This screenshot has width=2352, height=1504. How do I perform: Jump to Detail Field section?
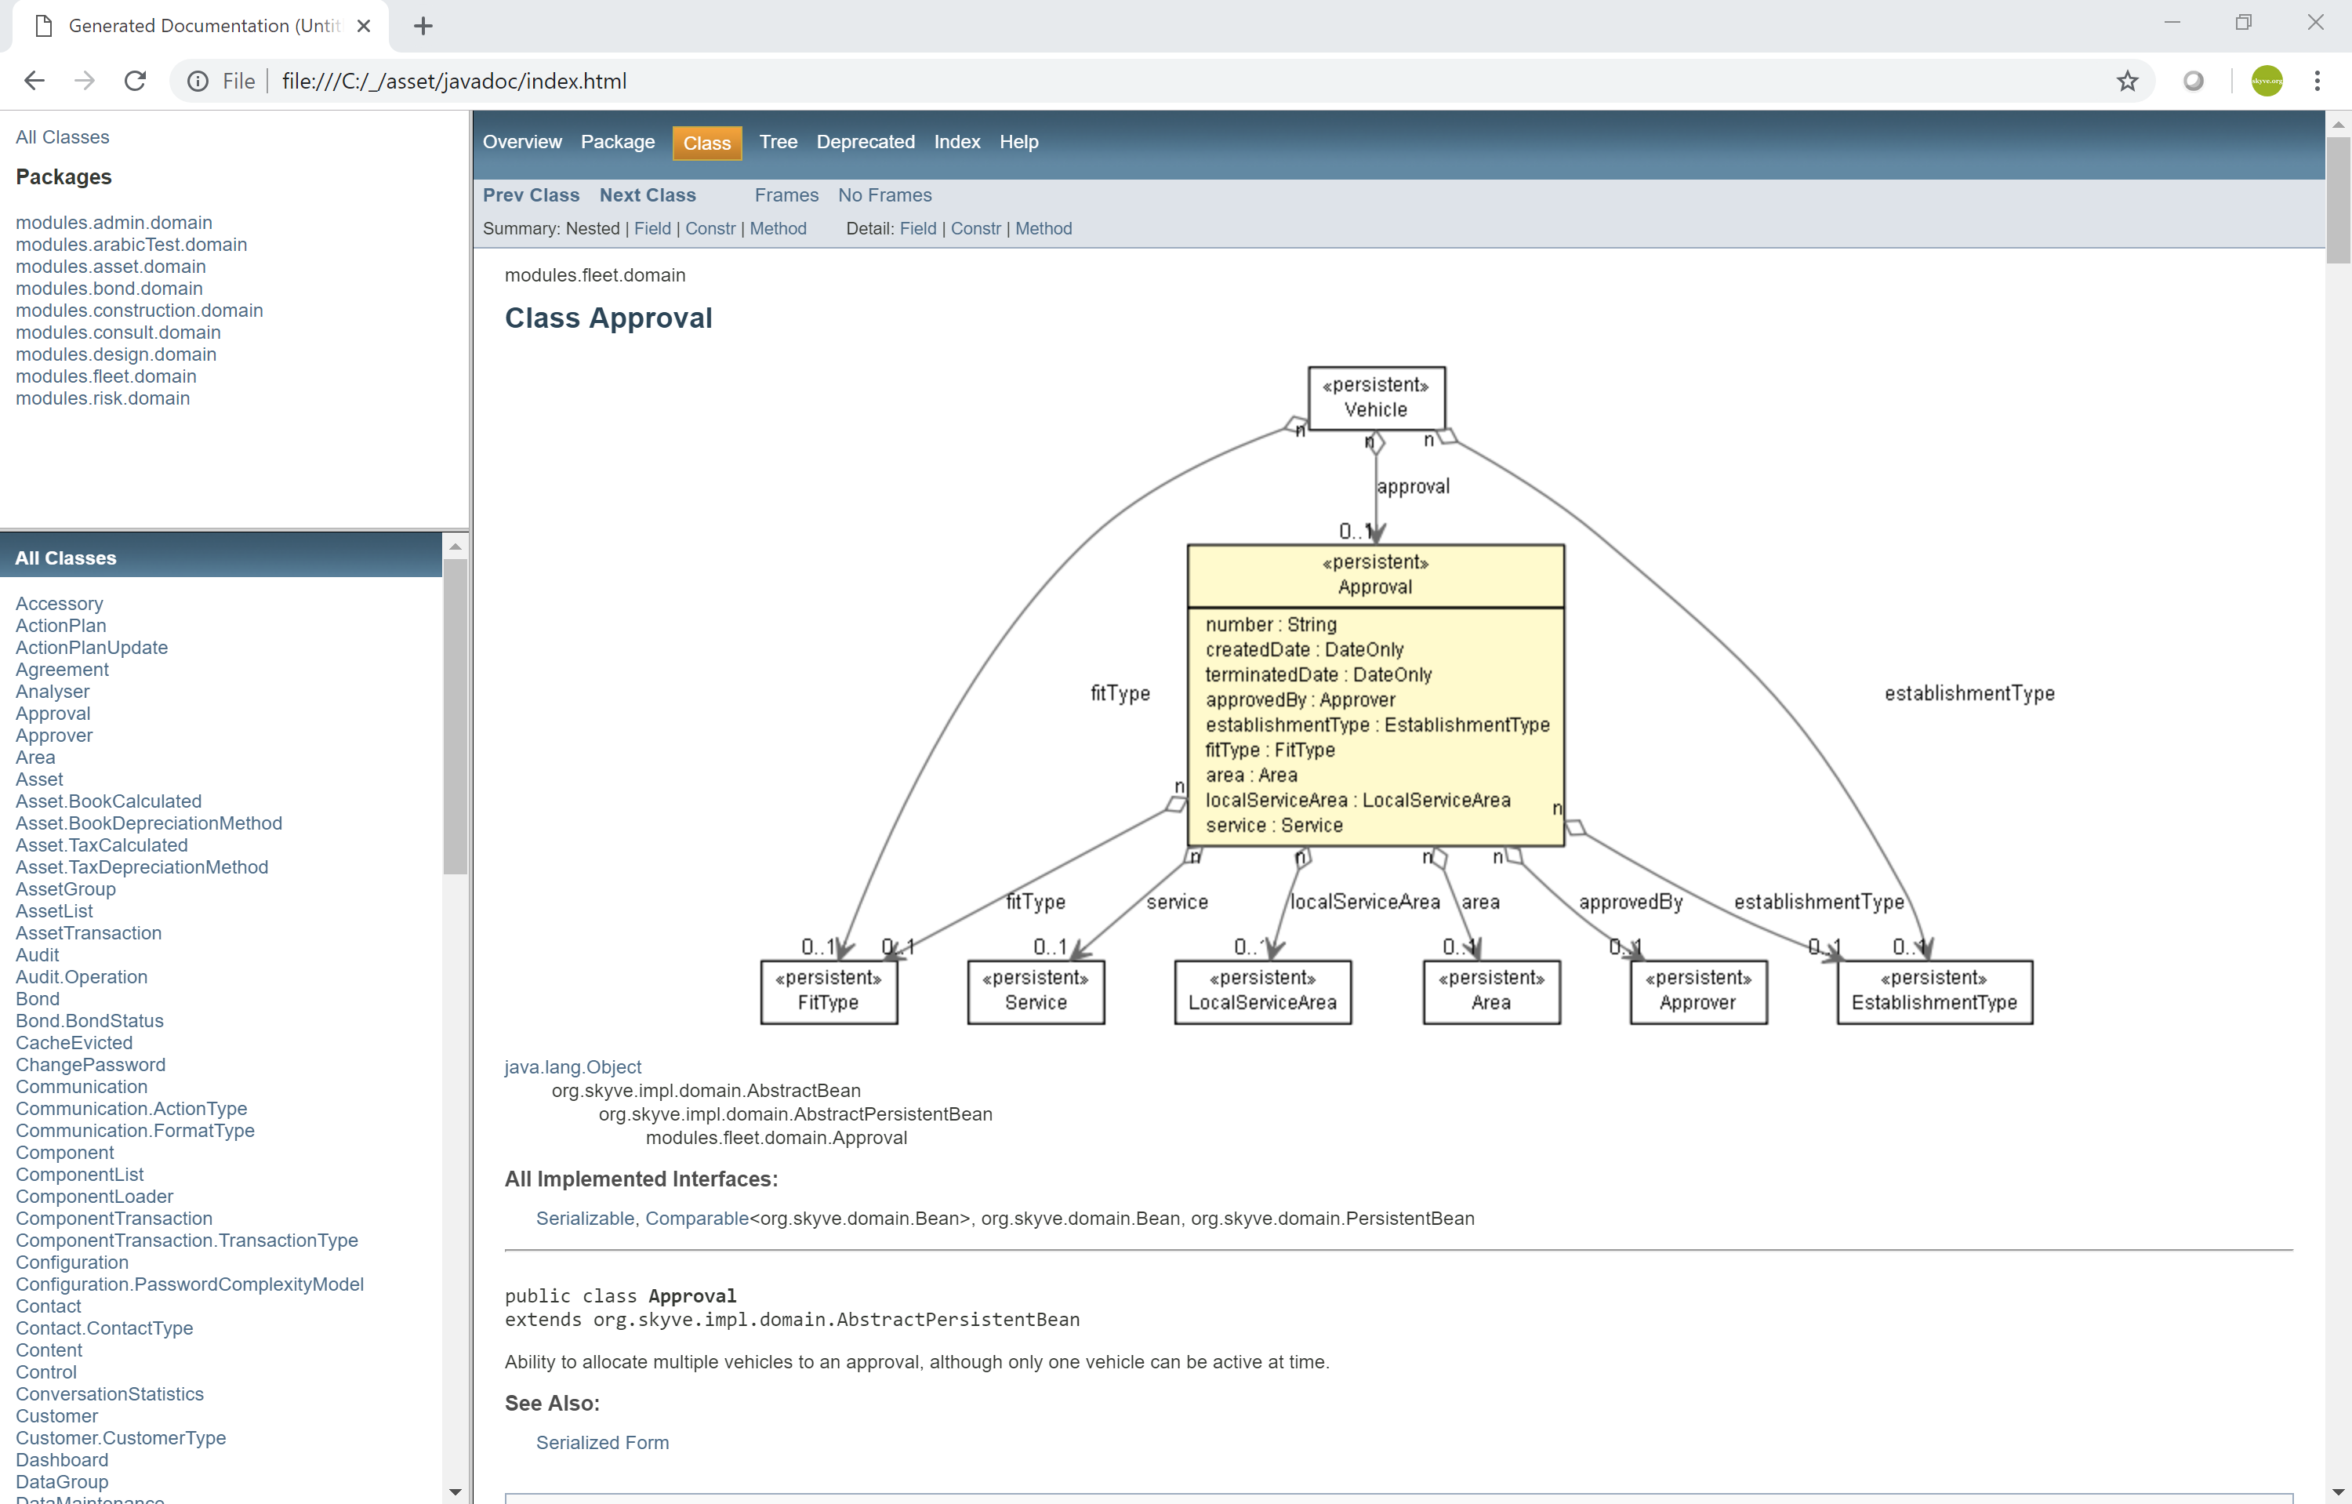[x=918, y=228]
